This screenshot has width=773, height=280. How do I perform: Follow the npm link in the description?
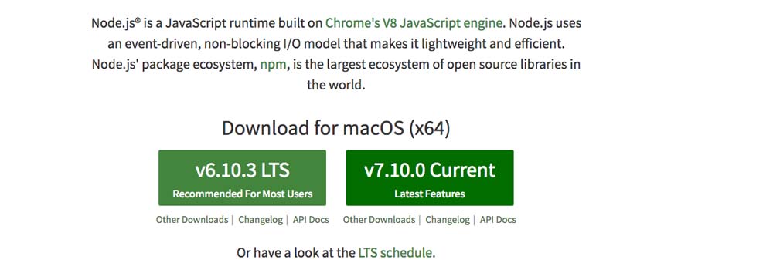pyautogui.click(x=273, y=65)
